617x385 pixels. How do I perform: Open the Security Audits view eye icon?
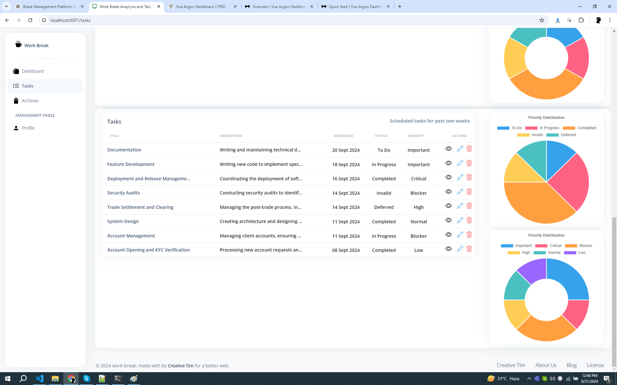tap(449, 192)
